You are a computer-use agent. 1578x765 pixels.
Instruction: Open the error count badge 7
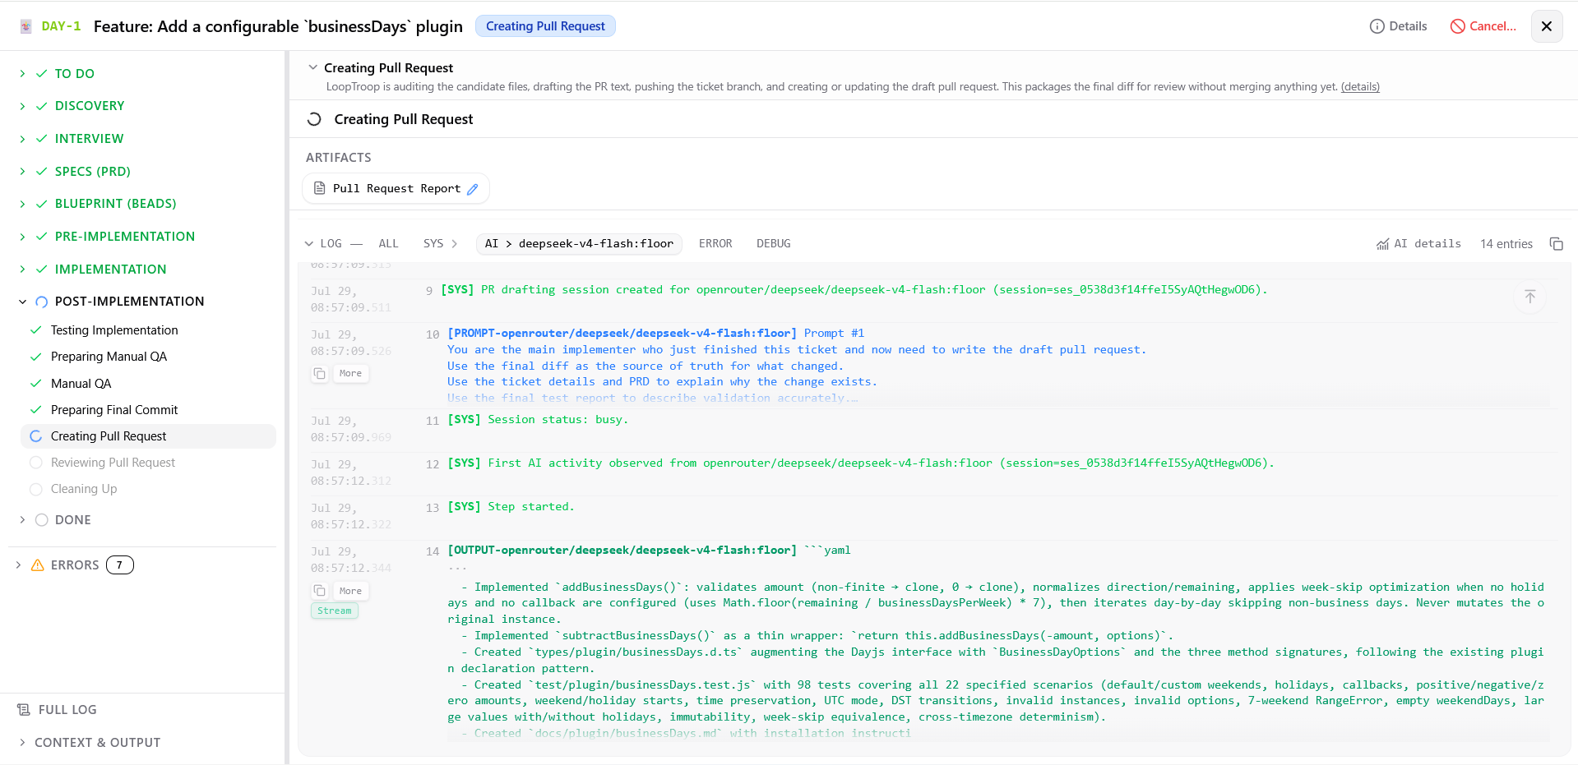(119, 565)
